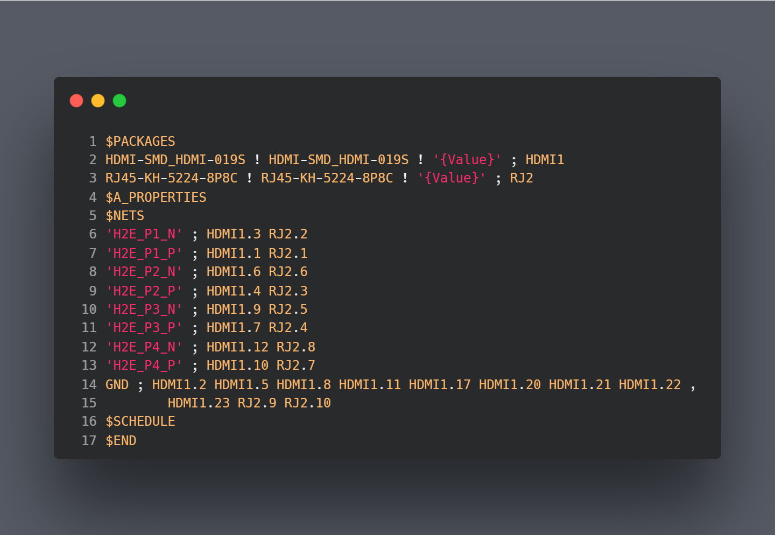This screenshot has height=535, width=775.
Task: Click the 'H2E_P1_N' net name
Action: click(x=144, y=234)
